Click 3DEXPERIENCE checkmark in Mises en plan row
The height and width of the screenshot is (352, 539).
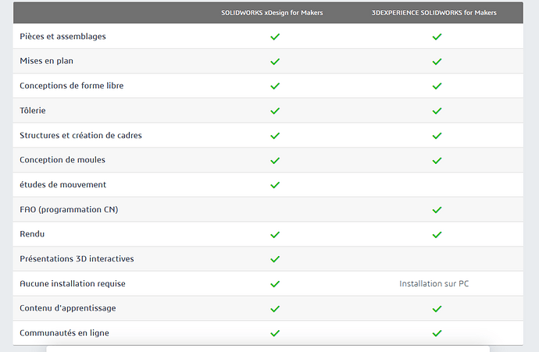pos(437,62)
